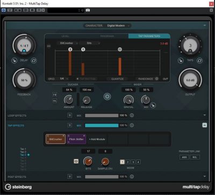Click the Mixer Spatial knob
The image size is (215, 195).
coord(128,100)
